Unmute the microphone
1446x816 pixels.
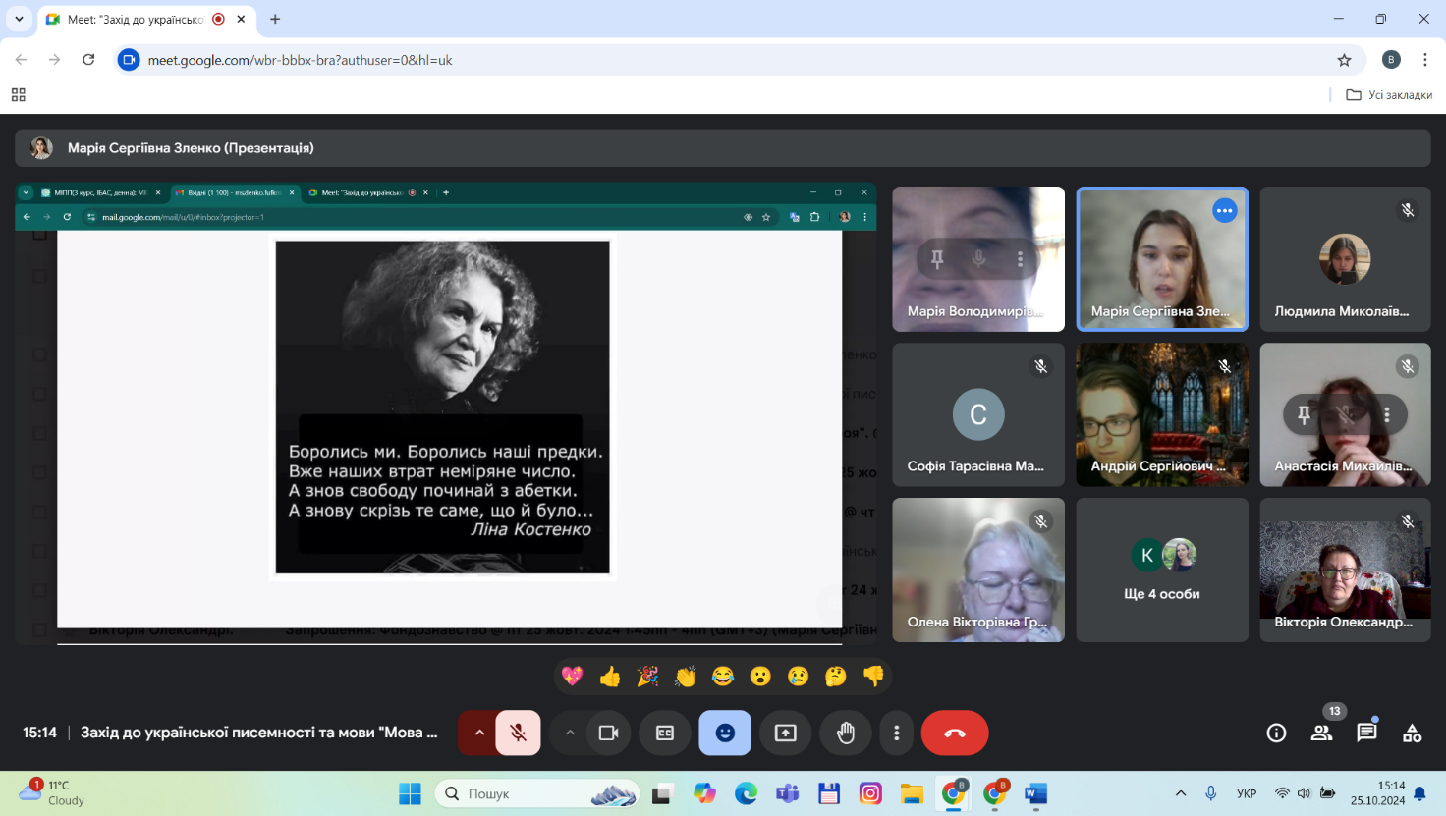coord(518,733)
